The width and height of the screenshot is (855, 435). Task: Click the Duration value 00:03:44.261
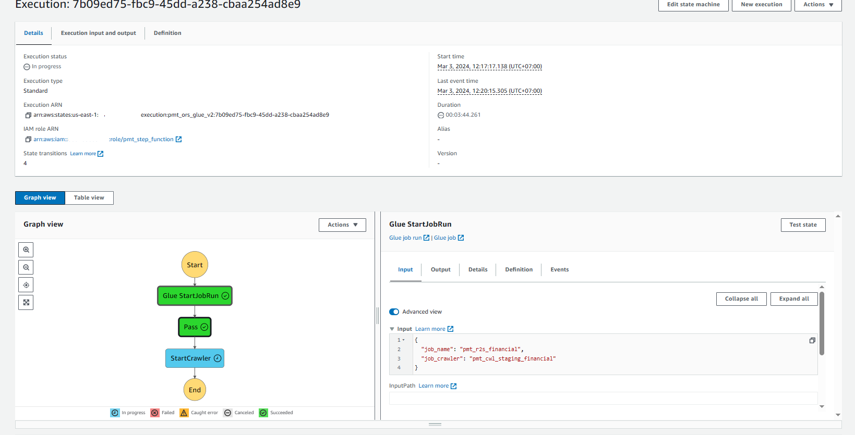click(463, 115)
